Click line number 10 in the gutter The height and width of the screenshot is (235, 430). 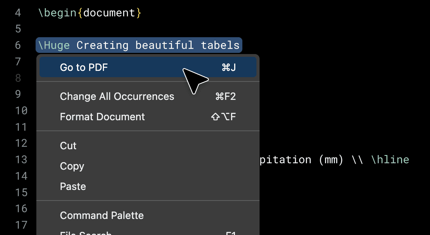21,111
